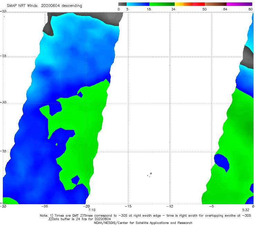Click the longitude label '-15' on the bottom axis
Image resolution: width=256 pixels, height=225 pixels.
128,206
